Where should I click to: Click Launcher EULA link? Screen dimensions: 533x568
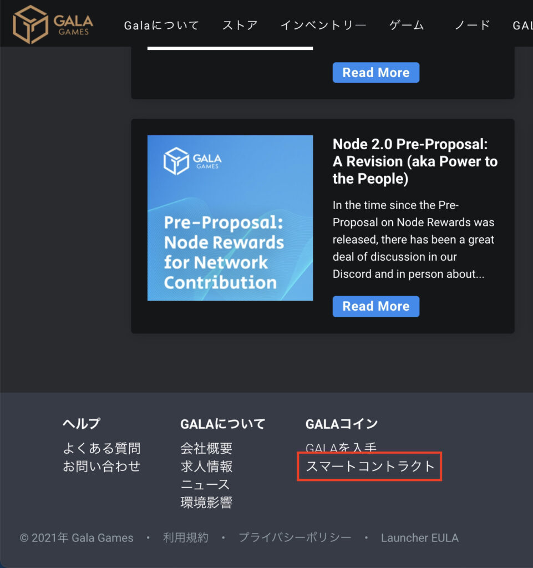[420, 538]
